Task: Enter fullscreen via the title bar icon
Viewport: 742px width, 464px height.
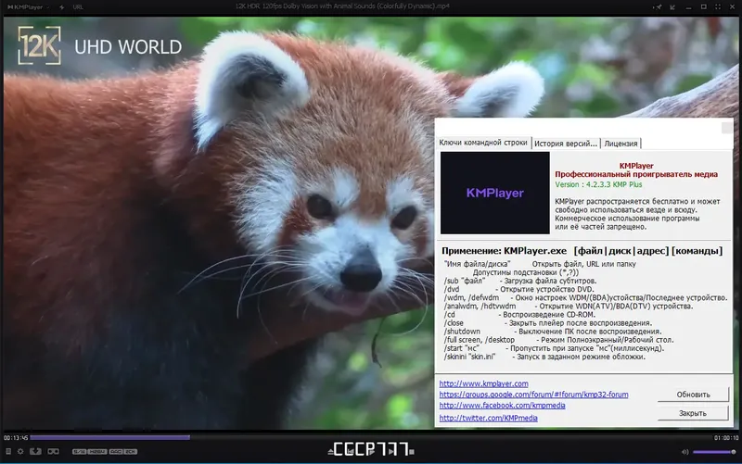Action: [718, 7]
